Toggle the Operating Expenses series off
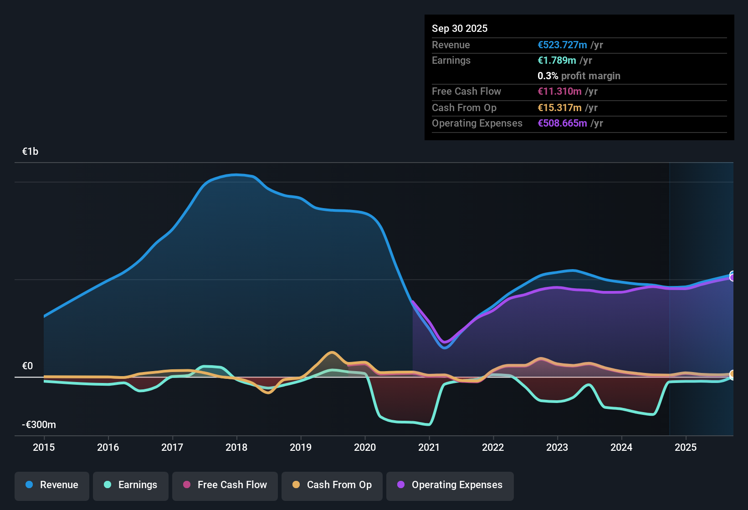This screenshot has width=748, height=510. 450,485
